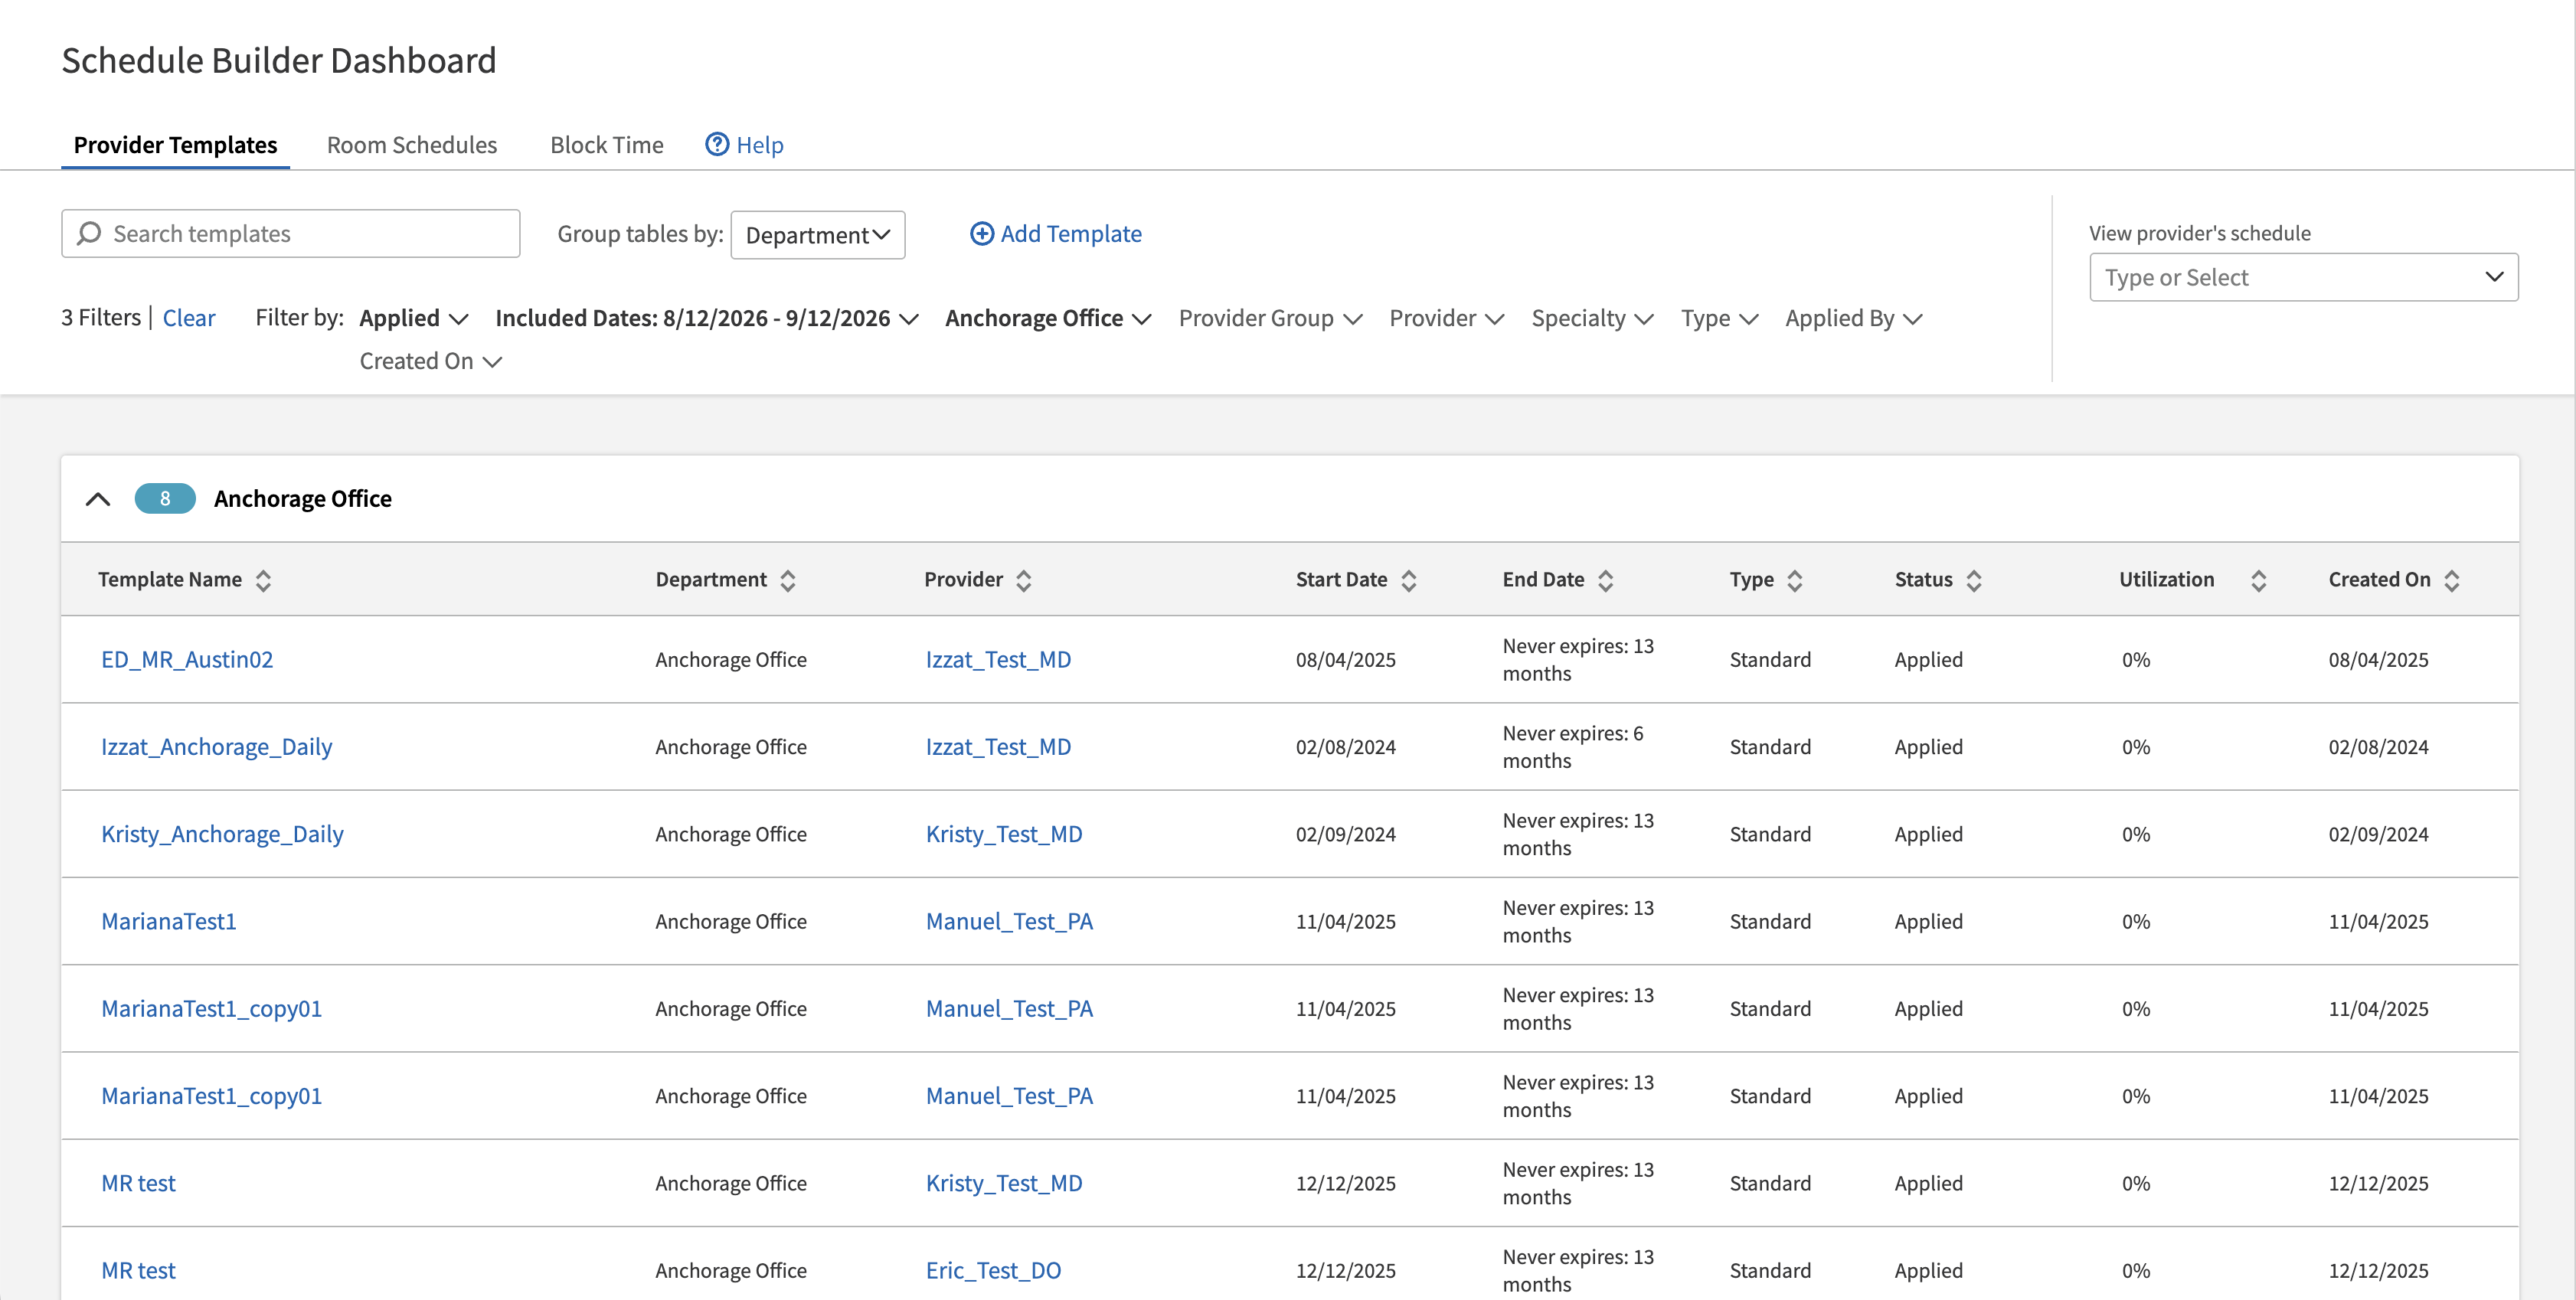Screen dimensions: 2576x1300
Task: Click the 02/09/2024 start date cell
Action: click(1346, 834)
